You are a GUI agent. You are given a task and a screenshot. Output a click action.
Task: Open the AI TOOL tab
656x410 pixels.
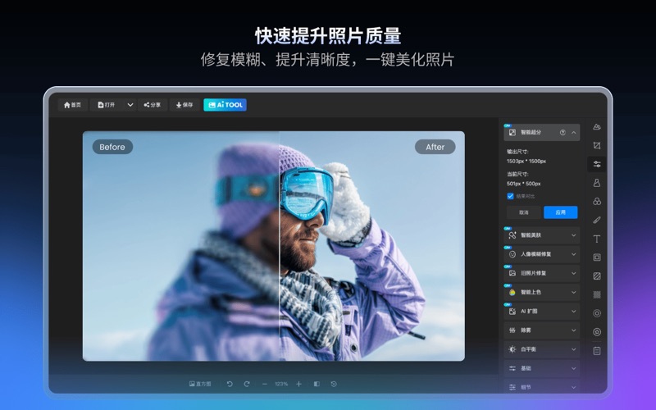pos(225,105)
